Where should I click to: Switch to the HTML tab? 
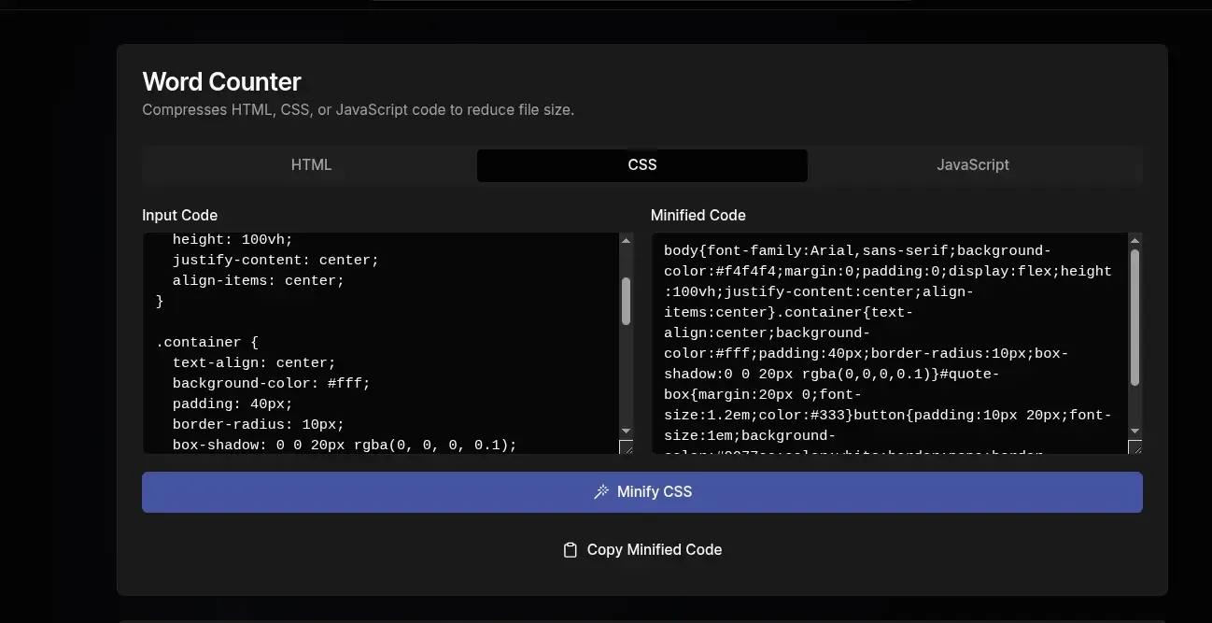coord(311,164)
